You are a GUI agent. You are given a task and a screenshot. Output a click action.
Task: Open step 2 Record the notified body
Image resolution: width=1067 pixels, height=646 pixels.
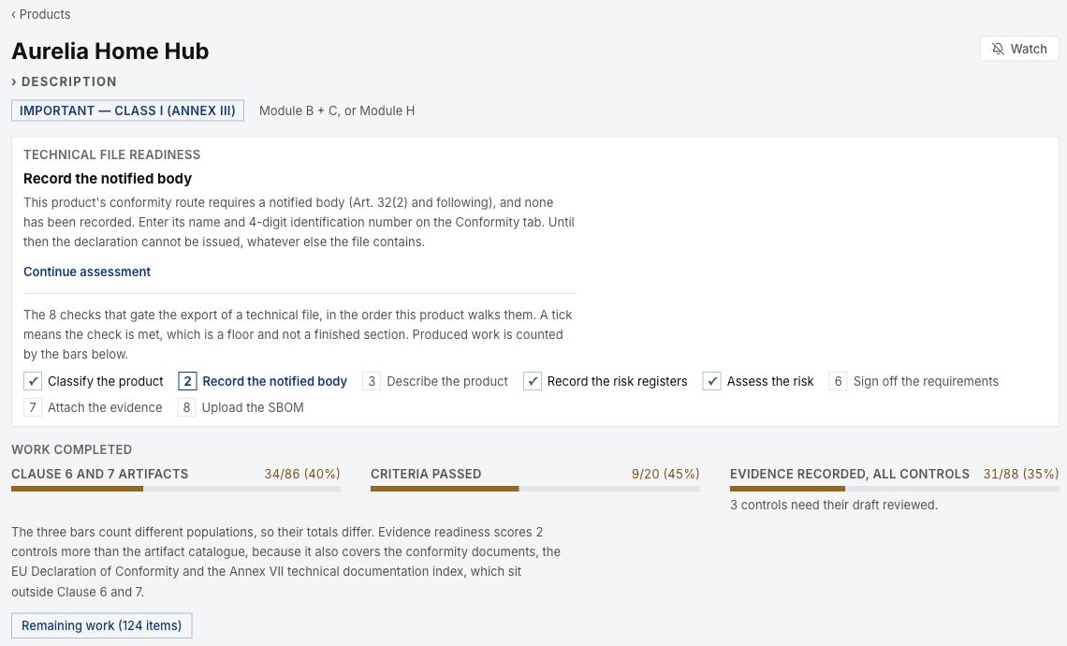[x=263, y=381]
